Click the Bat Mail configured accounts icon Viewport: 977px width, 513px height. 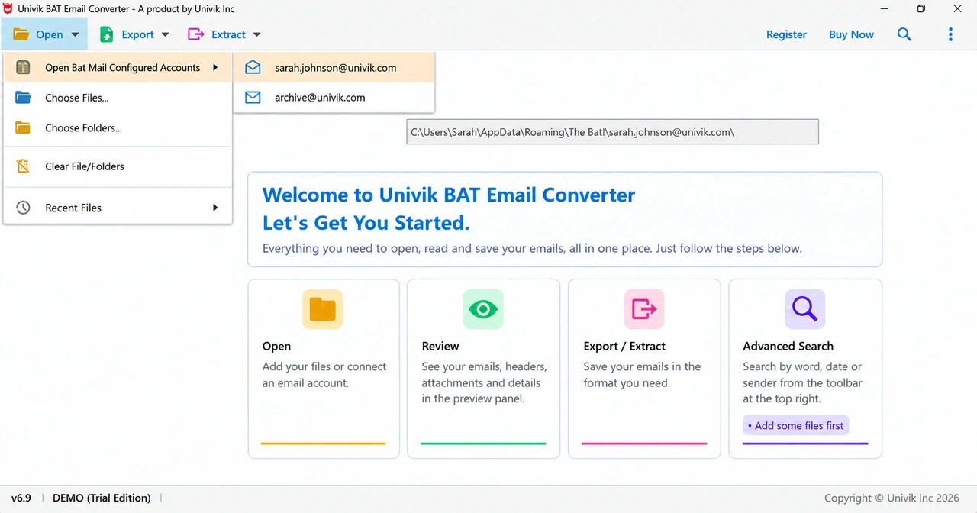[x=23, y=67]
